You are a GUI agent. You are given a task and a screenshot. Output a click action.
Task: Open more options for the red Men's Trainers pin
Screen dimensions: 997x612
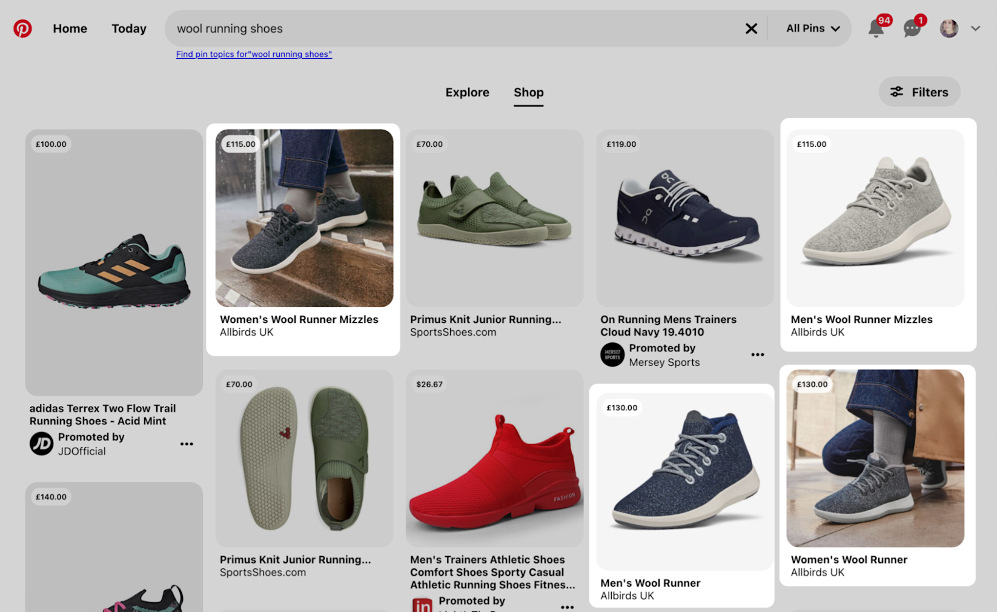567,606
